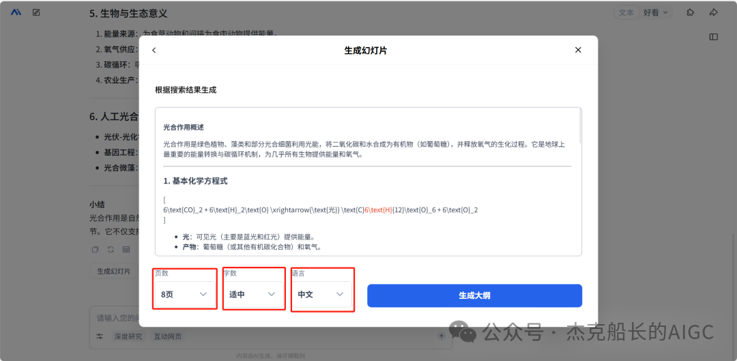
Task: Click the 5. 生物与生态意义 heading
Action: [128, 13]
